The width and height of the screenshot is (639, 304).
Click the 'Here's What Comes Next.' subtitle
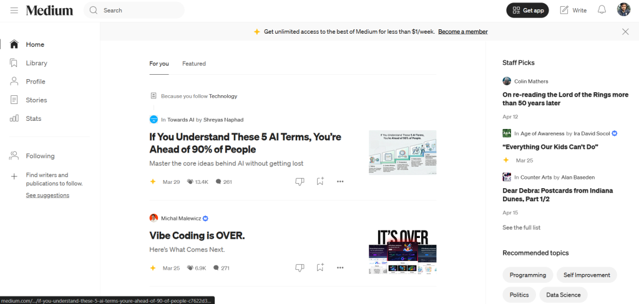click(x=187, y=249)
